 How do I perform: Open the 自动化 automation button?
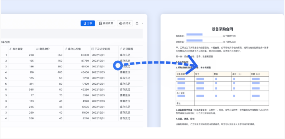tap(125, 23)
